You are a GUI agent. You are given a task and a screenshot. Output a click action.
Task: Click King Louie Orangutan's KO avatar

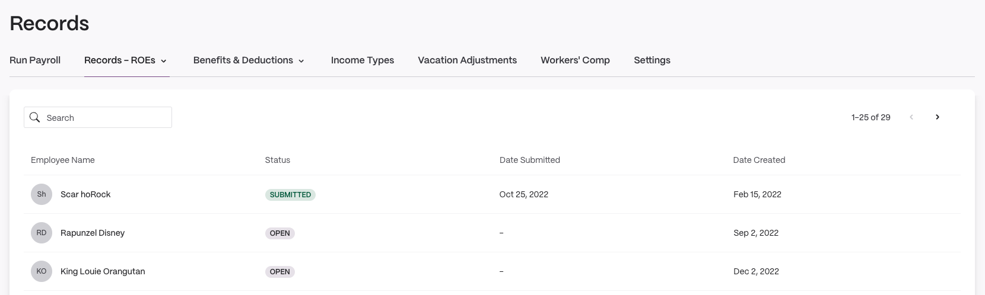(42, 271)
